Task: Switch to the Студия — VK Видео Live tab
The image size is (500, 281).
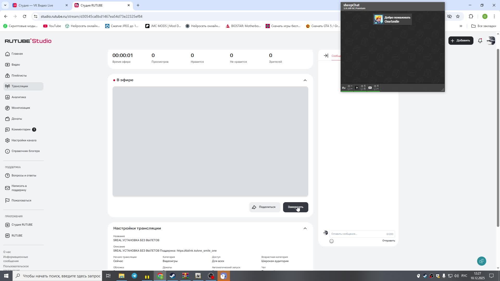Action: (x=36, y=5)
